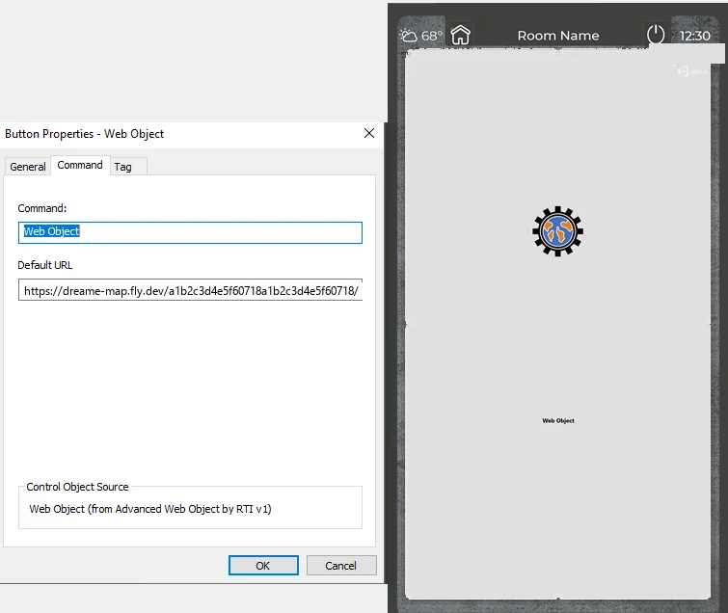728x613 pixels.
Task: Click the Command: label
Action: pyautogui.click(x=42, y=208)
